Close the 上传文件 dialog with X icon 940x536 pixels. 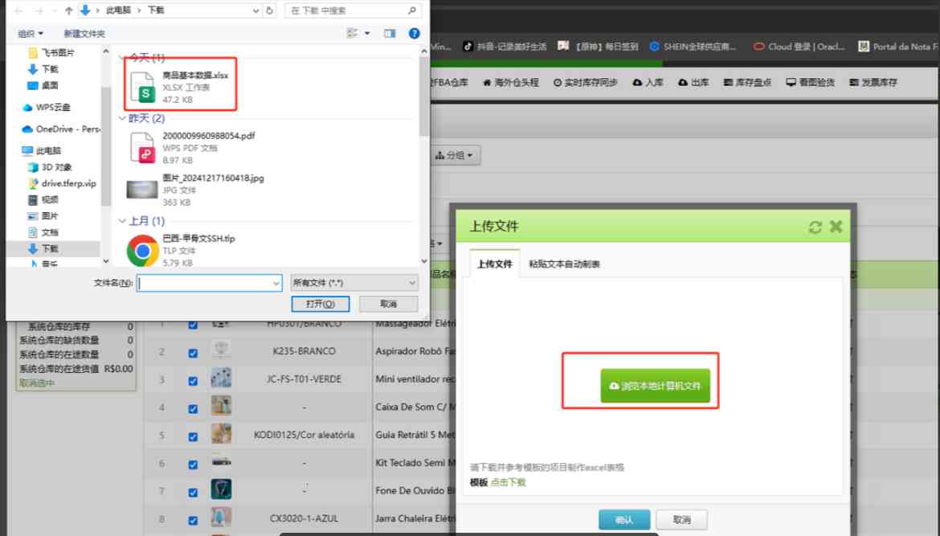(836, 227)
